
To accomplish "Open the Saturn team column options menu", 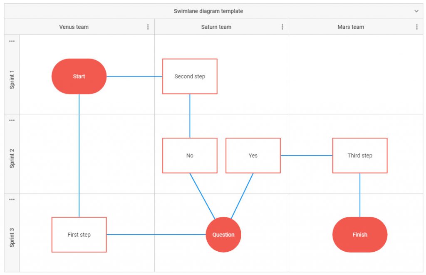I will pyautogui.click(x=282, y=27).
